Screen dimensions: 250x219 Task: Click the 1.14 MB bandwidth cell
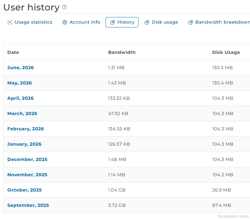tap(117, 175)
